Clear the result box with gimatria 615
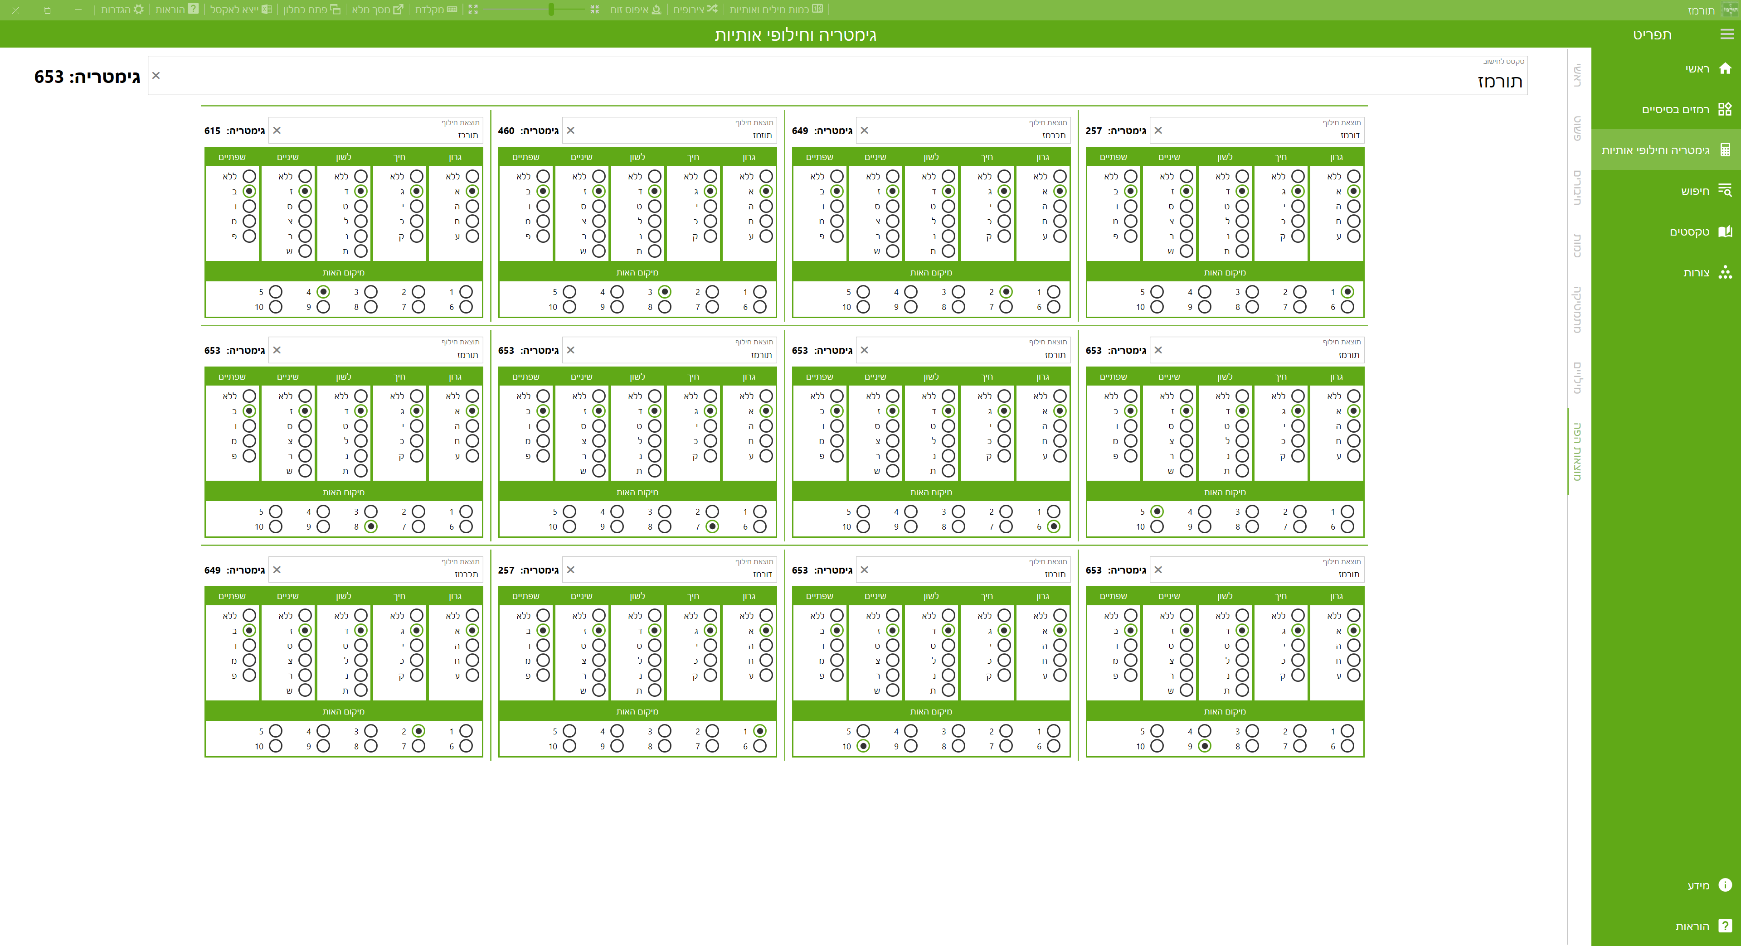Screen dimensions: 1741x946 pyautogui.click(x=277, y=130)
